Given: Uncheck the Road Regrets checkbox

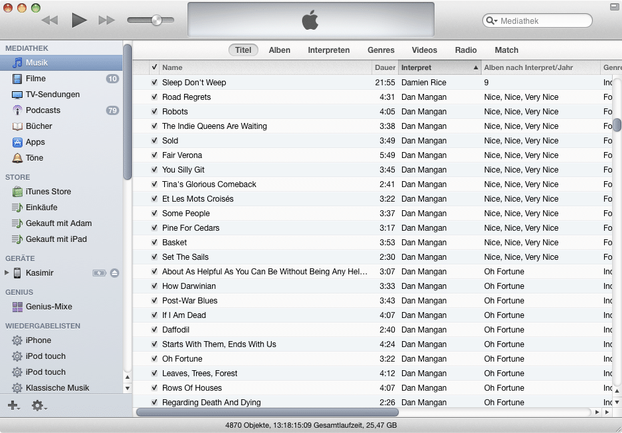Looking at the screenshot, I should click(154, 97).
